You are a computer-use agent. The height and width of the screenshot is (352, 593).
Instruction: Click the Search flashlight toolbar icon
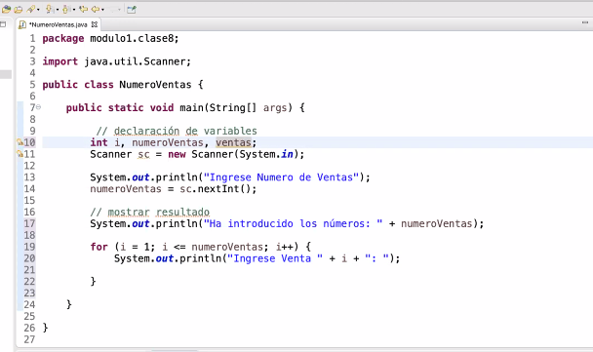click(31, 9)
